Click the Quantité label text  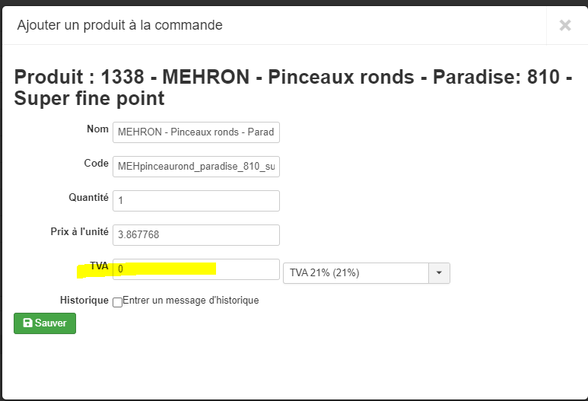(x=88, y=198)
